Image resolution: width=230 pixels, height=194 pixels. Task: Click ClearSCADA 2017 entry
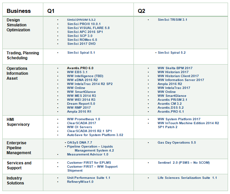tap(81, 123)
